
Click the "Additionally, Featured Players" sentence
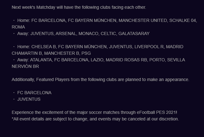click(100, 79)
